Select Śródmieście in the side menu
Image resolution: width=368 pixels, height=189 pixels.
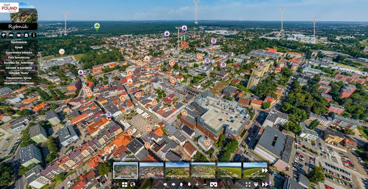pos(19,42)
